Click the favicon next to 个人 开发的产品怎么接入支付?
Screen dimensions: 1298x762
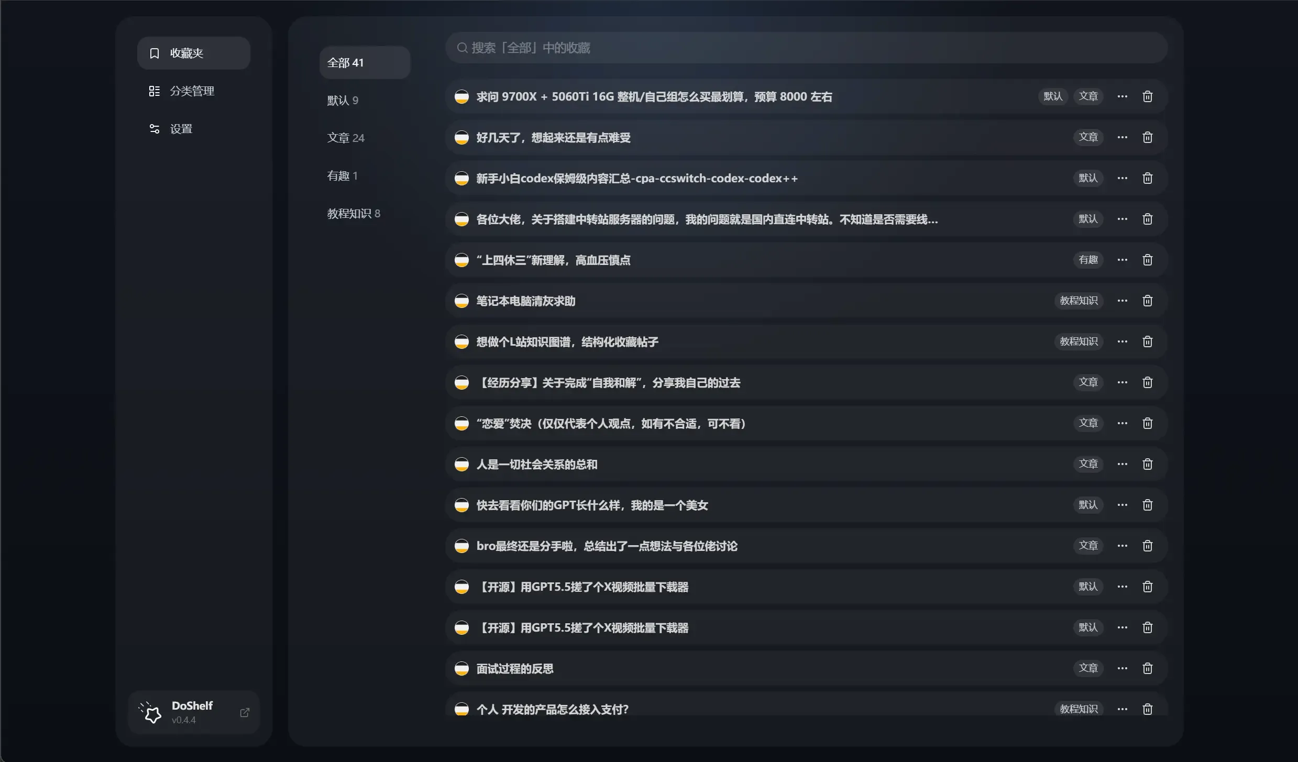[461, 709]
